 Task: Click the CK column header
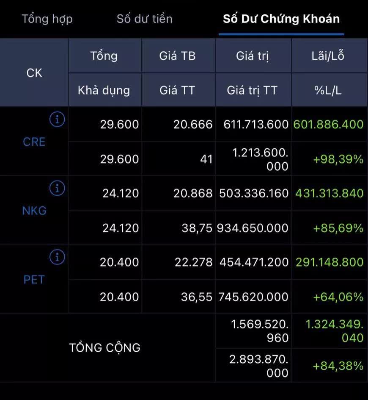click(x=34, y=73)
